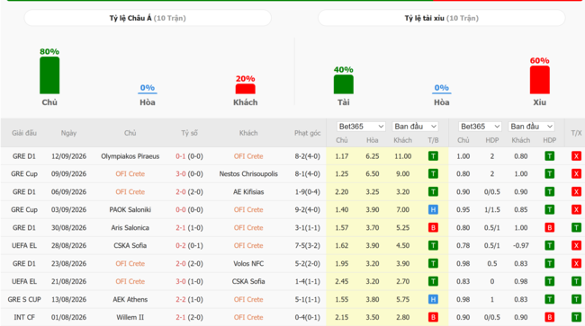Viewport: 585px width, 326px height.
Task: Click the INT CF league cell
Action: pyautogui.click(x=24, y=317)
